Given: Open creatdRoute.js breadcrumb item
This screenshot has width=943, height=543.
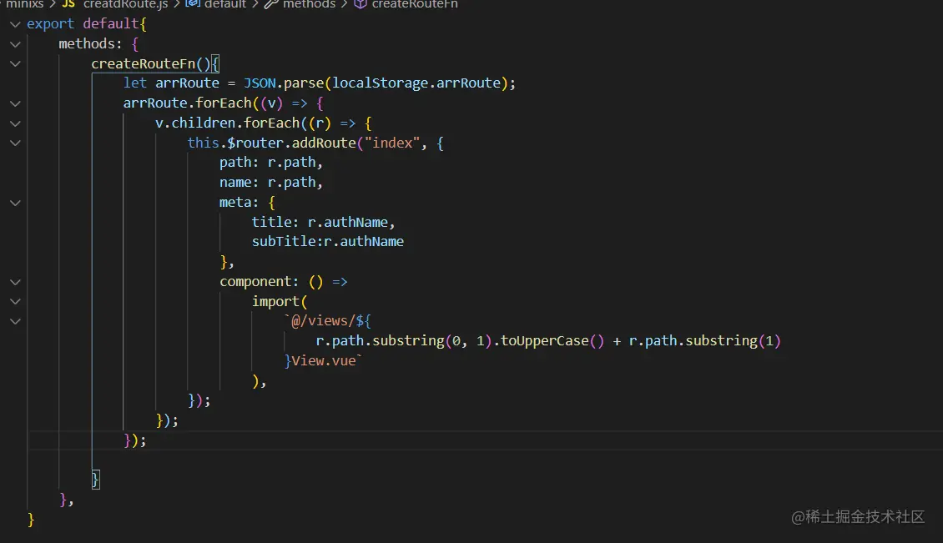Looking at the screenshot, I should [125, 4].
